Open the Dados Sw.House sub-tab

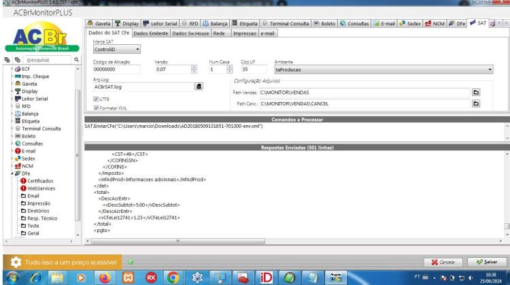190,33
